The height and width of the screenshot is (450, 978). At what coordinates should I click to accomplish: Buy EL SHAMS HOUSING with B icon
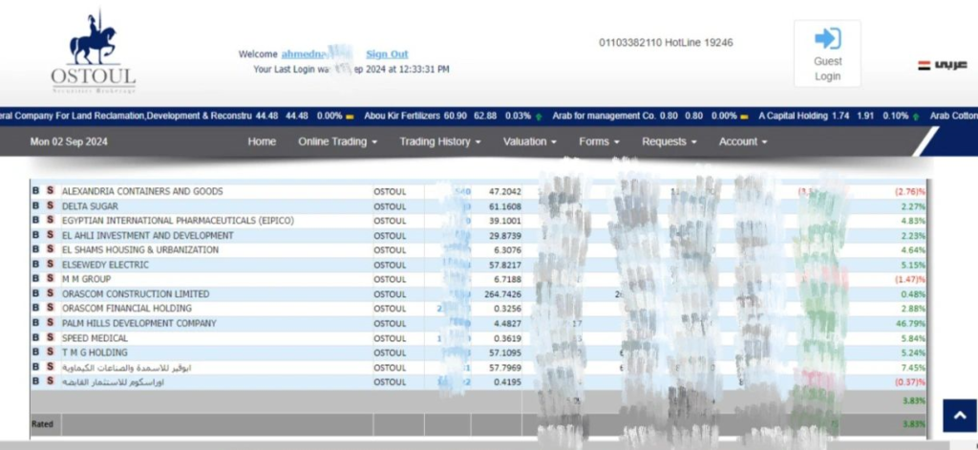(35, 249)
